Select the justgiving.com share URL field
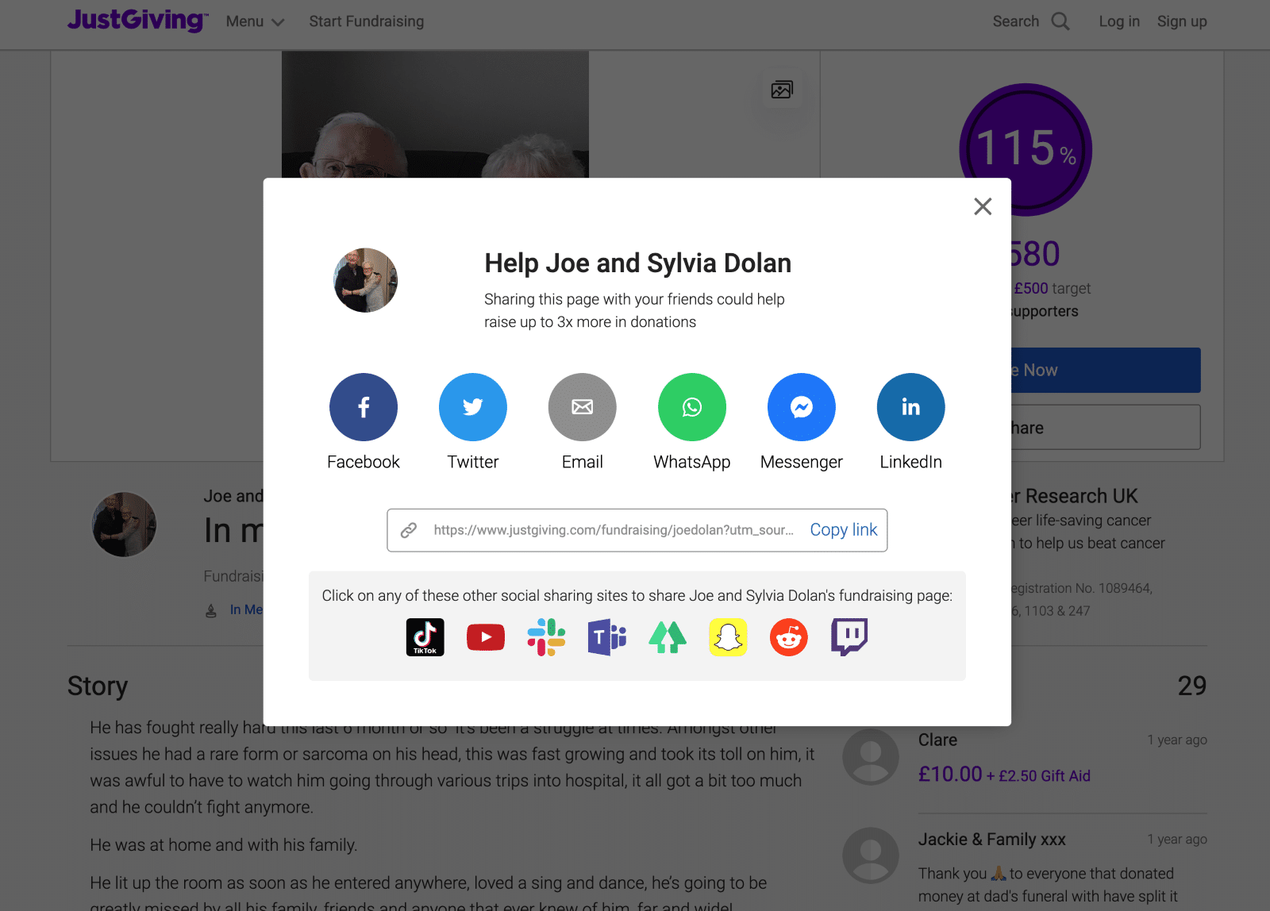The width and height of the screenshot is (1270, 911). 614,530
